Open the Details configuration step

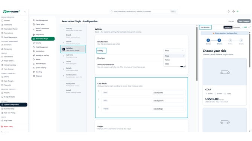(x=73, y=69)
